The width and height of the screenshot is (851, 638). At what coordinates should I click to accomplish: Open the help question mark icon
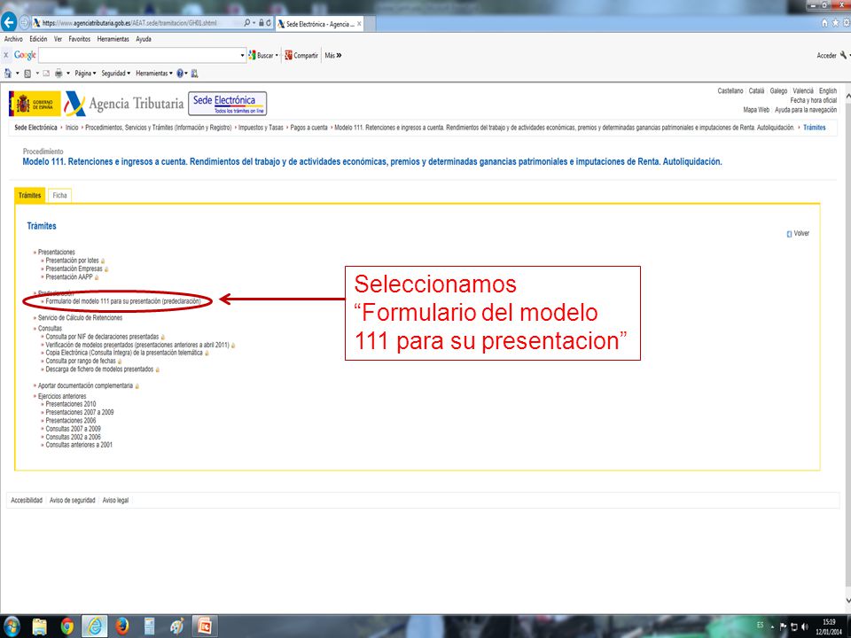180,74
